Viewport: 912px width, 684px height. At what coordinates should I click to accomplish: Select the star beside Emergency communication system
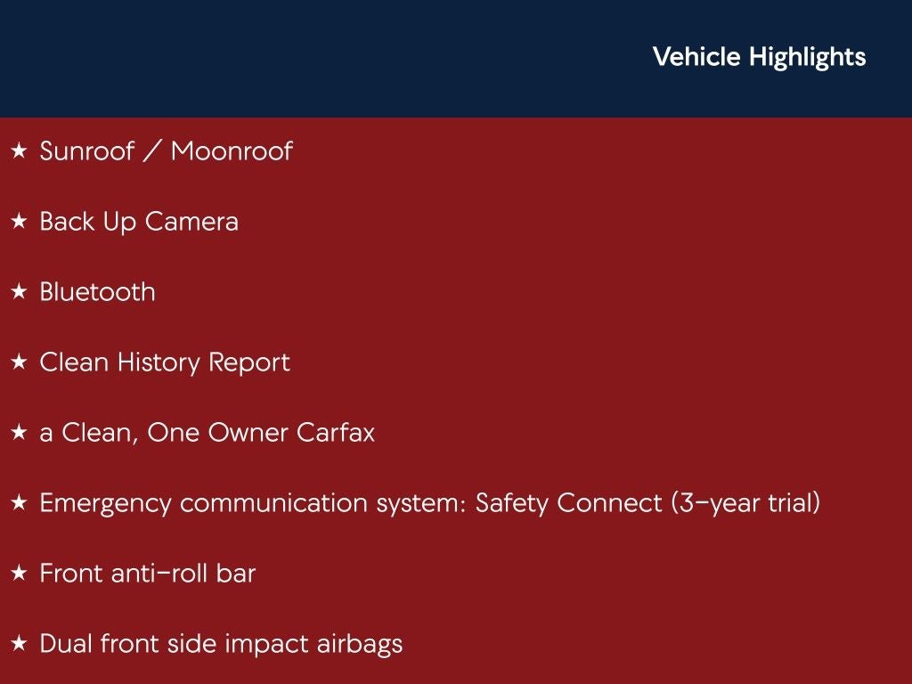click(19, 503)
